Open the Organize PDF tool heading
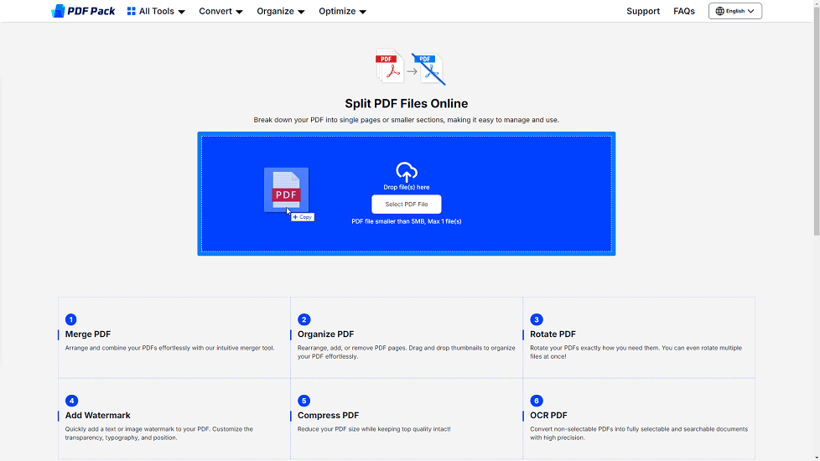Image resolution: width=820 pixels, height=461 pixels. tap(325, 334)
